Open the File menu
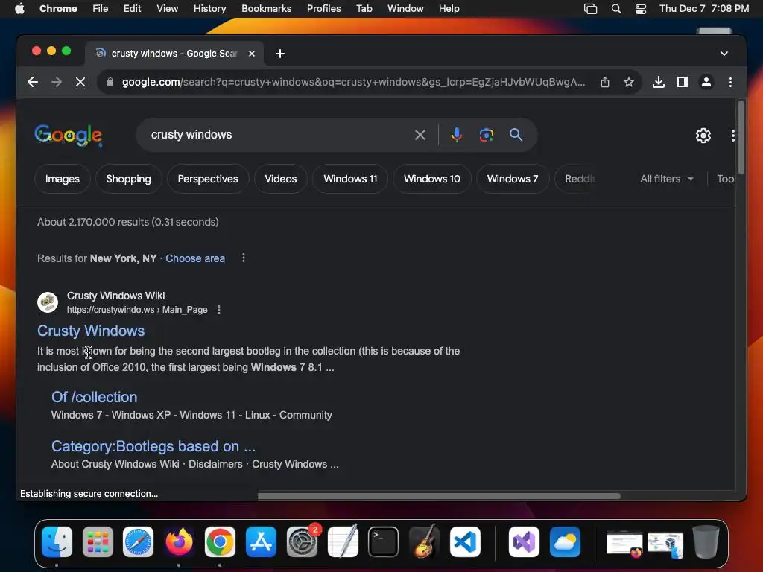Image resolution: width=763 pixels, height=572 pixels. (101, 9)
